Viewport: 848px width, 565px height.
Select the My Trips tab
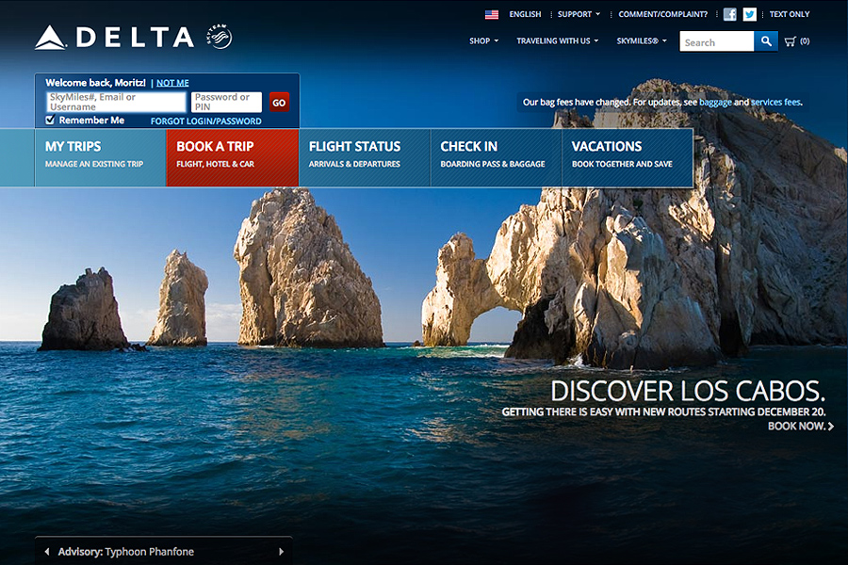pyautogui.click(x=101, y=157)
